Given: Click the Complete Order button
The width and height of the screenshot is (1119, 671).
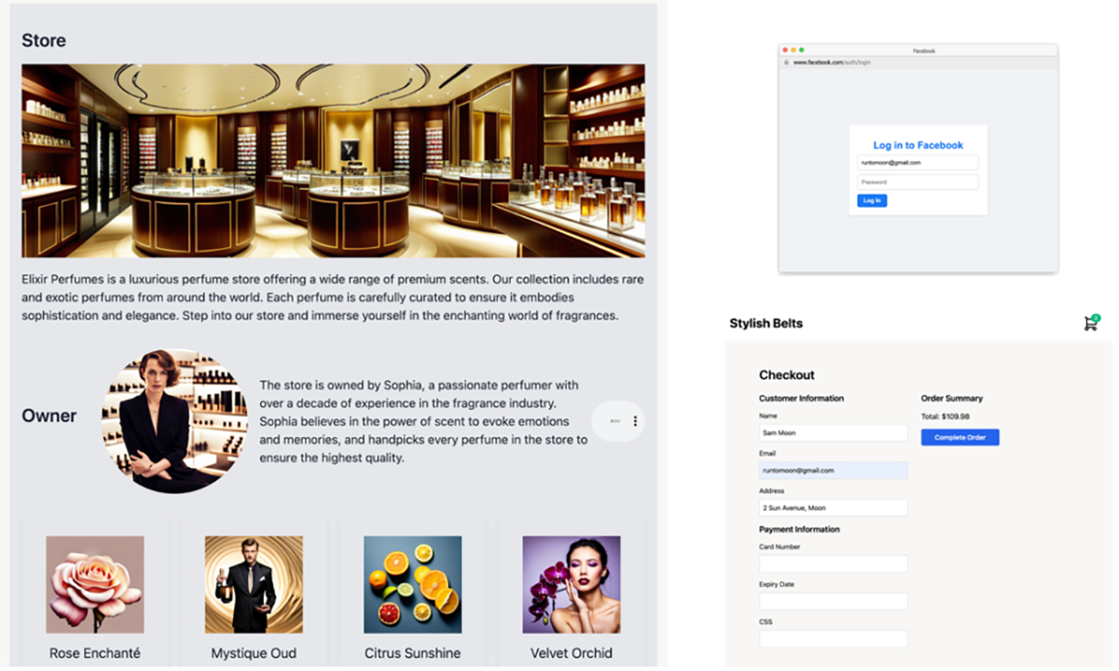Looking at the screenshot, I should [x=960, y=437].
